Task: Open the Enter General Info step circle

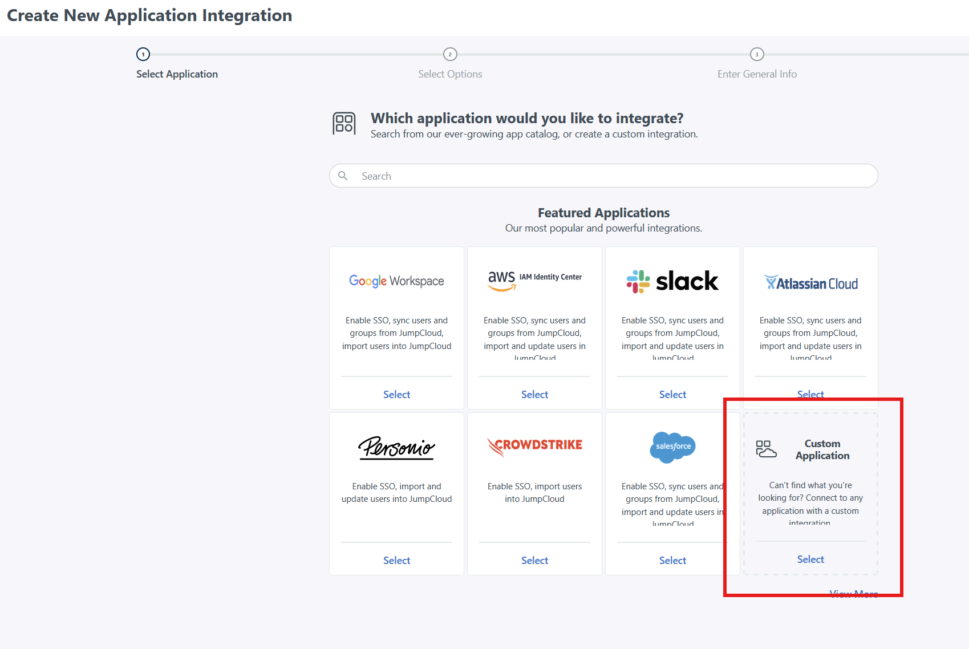Action: point(757,55)
